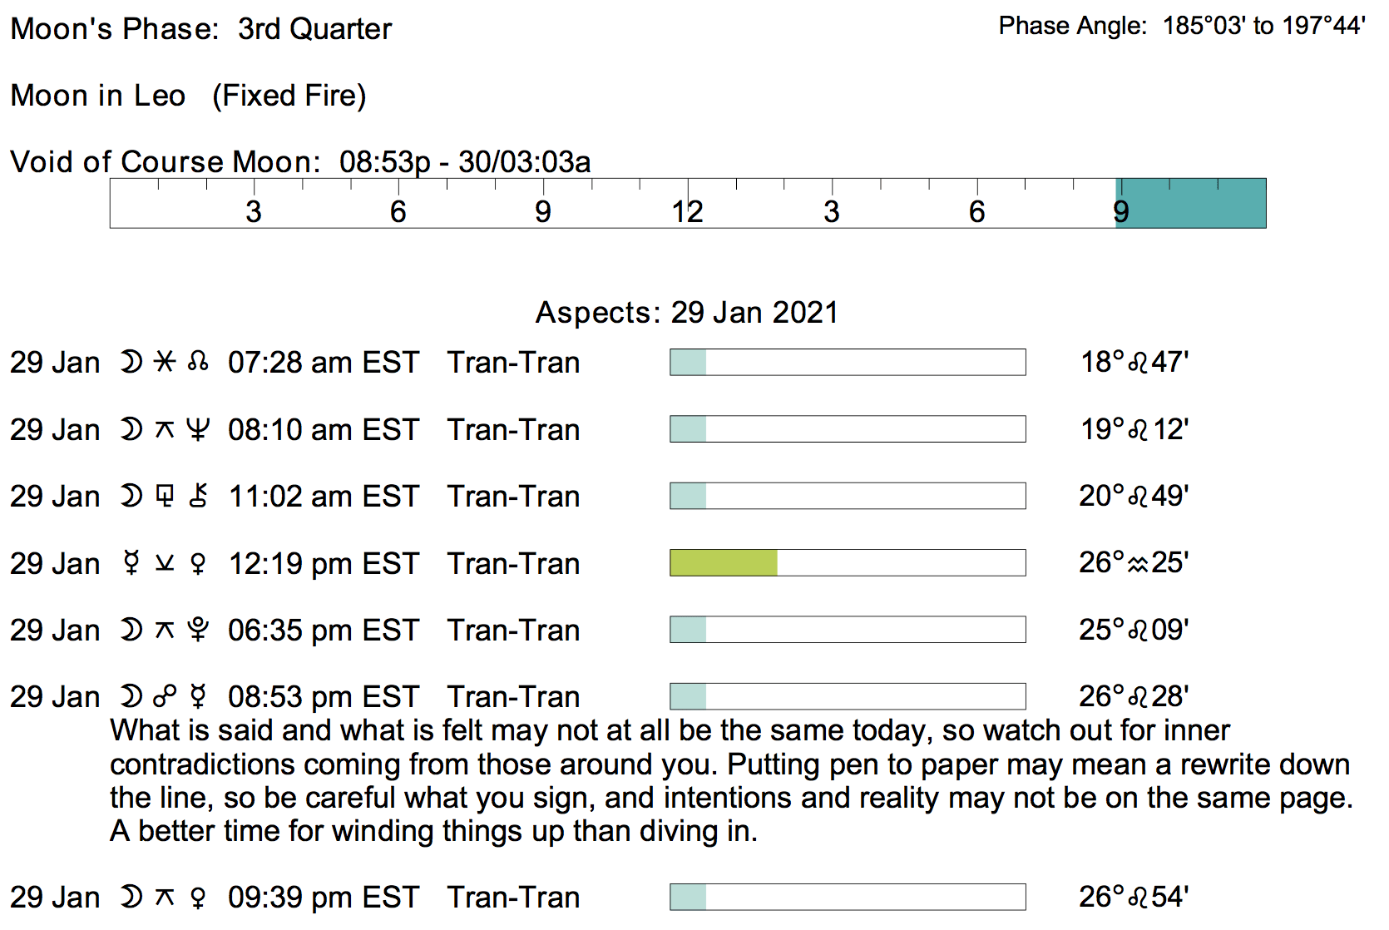Click the Neptune glyph in 08:10 am row

click(198, 430)
